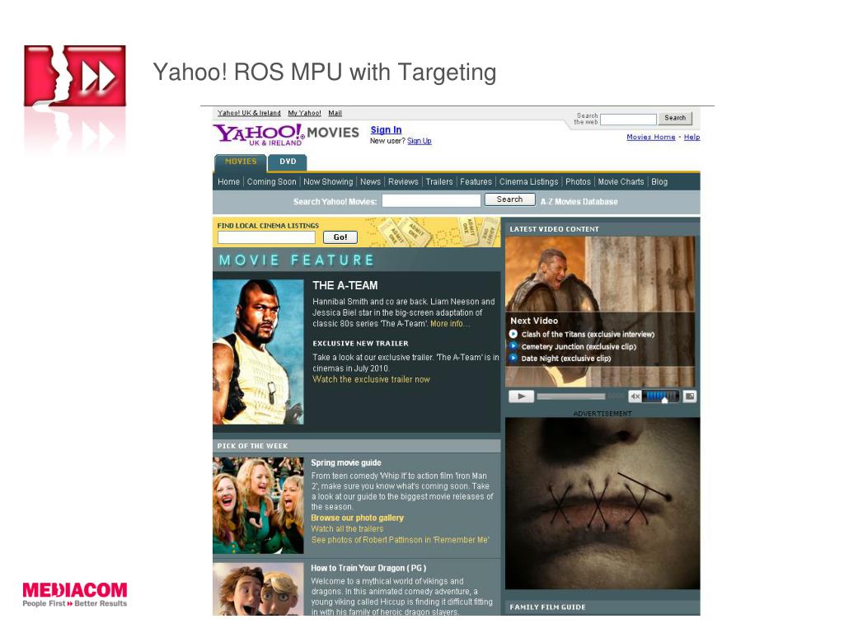
Task: Open the Spring movie guide heading
Action: (x=346, y=463)
